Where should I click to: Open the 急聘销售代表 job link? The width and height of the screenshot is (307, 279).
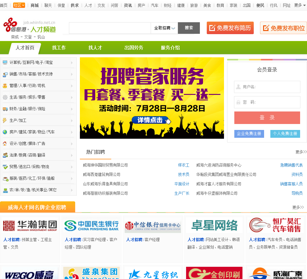tap(291, 165)
